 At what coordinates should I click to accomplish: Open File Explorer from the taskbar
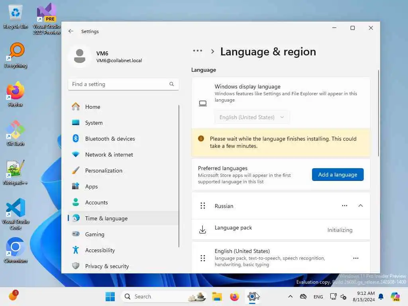[x=217, y=296]
